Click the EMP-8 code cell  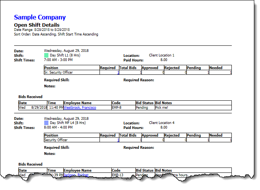click(117, 108)
